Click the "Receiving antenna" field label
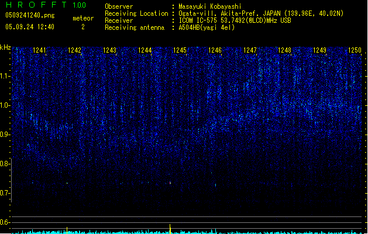This screenshot has height=234, width=368. [135, 27]
